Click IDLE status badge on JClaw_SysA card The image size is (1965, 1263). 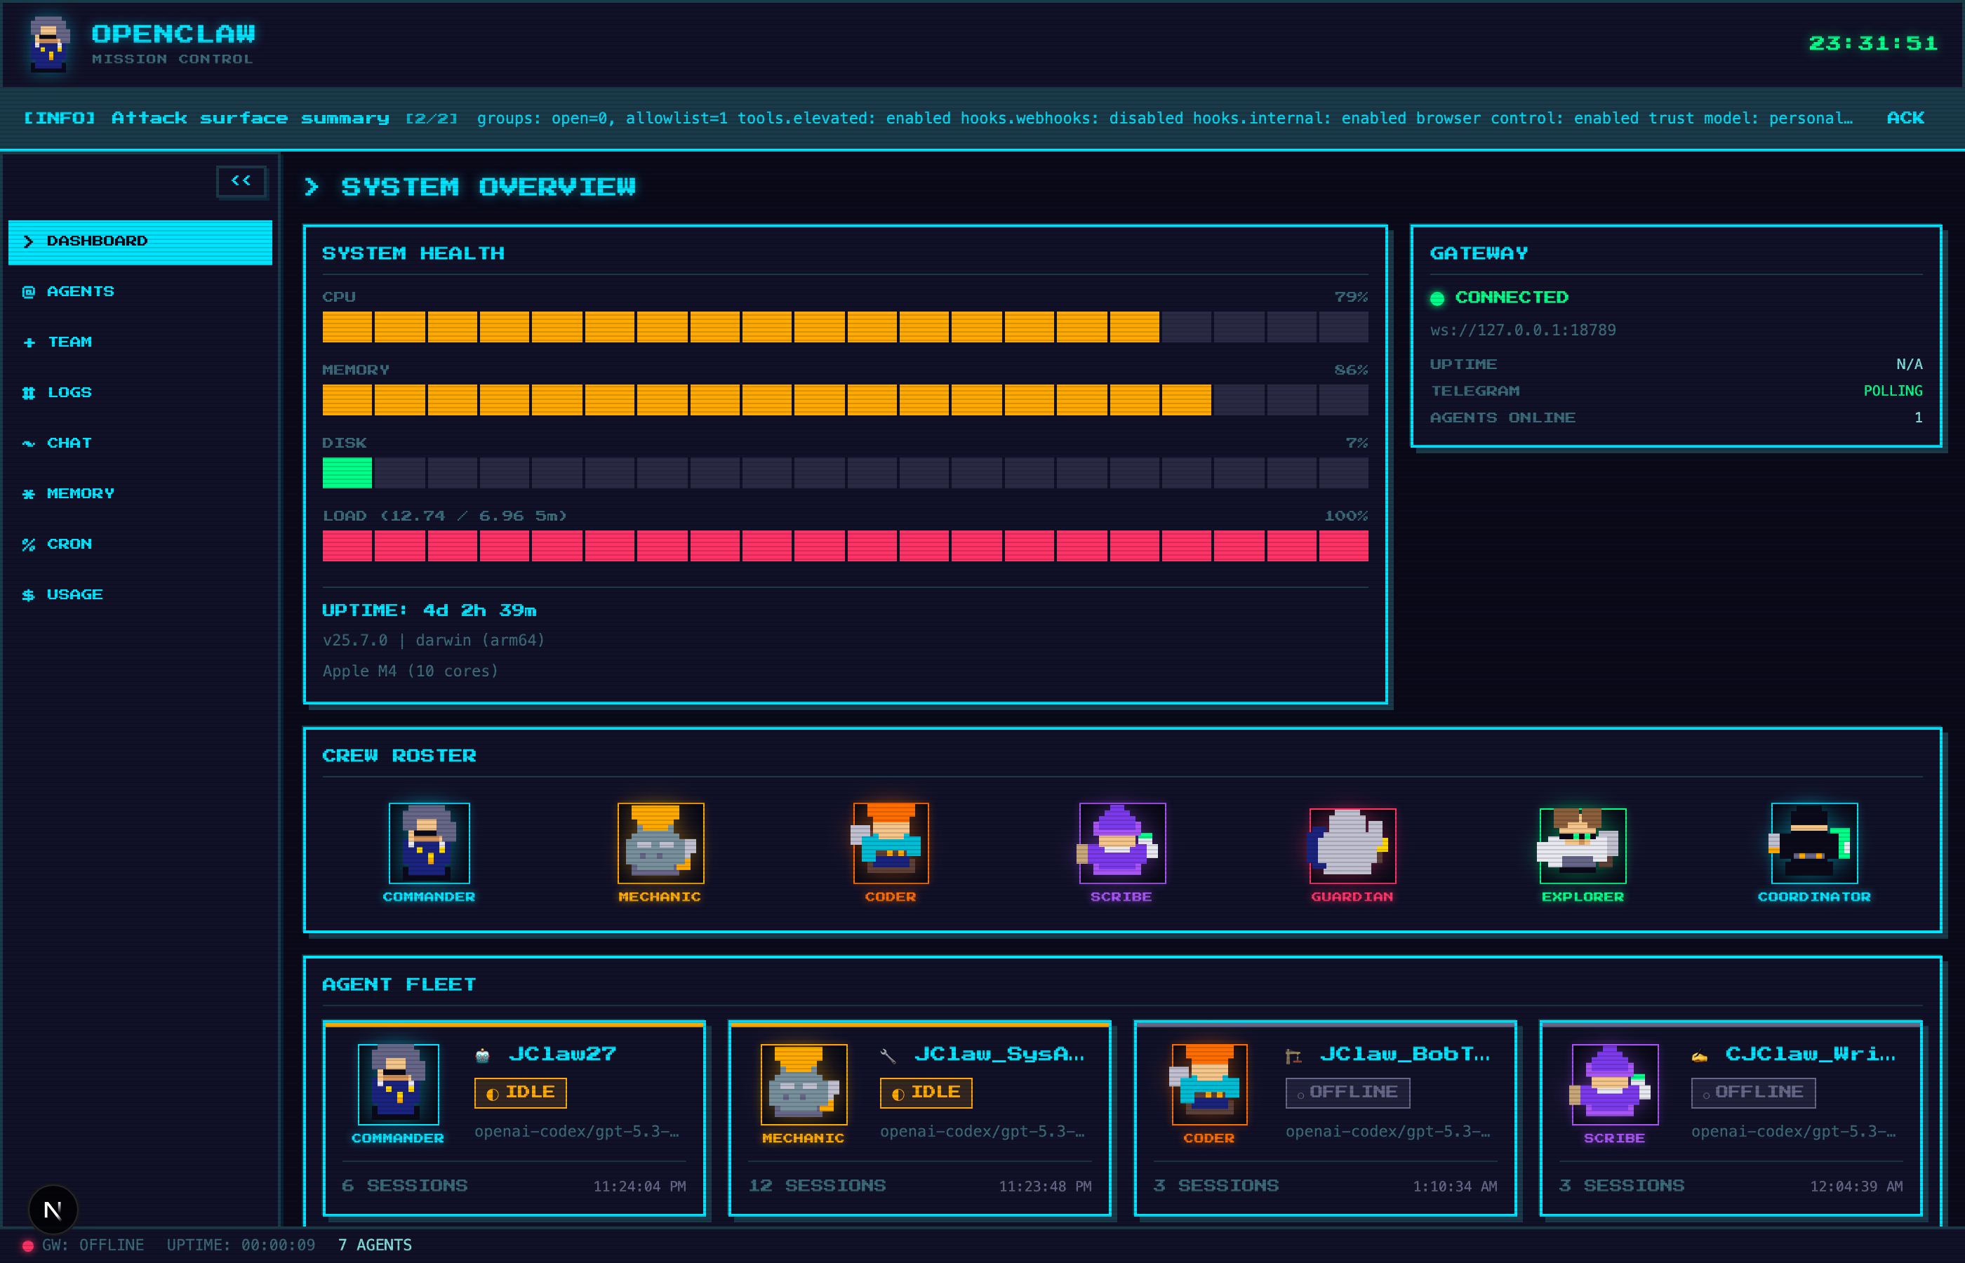click(x=926, y=1092)
